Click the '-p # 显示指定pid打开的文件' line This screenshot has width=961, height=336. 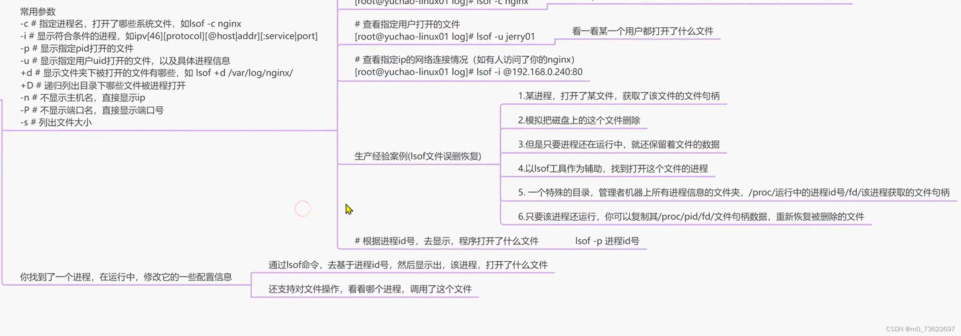tap(77, 49)
